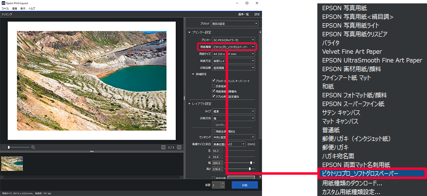Open the ヘルプ menu
Image resolution: width=427 pixels, height=196 pixels.
32,9
